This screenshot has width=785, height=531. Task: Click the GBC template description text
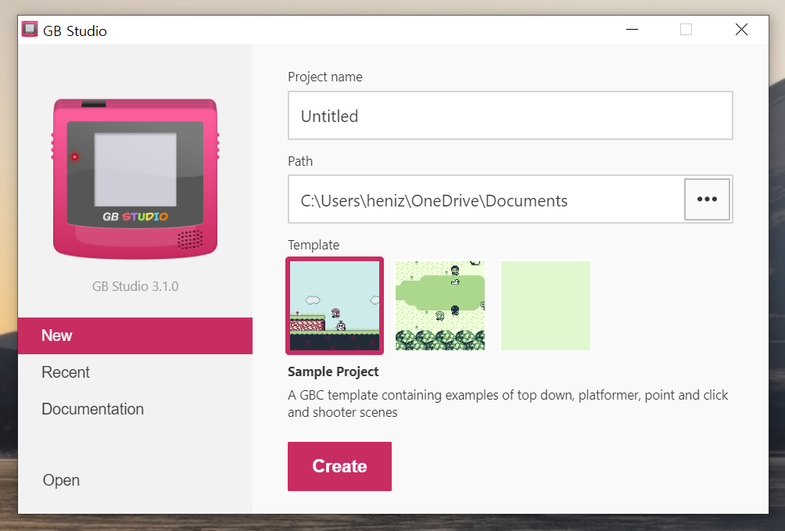click(x=507, y=404)
